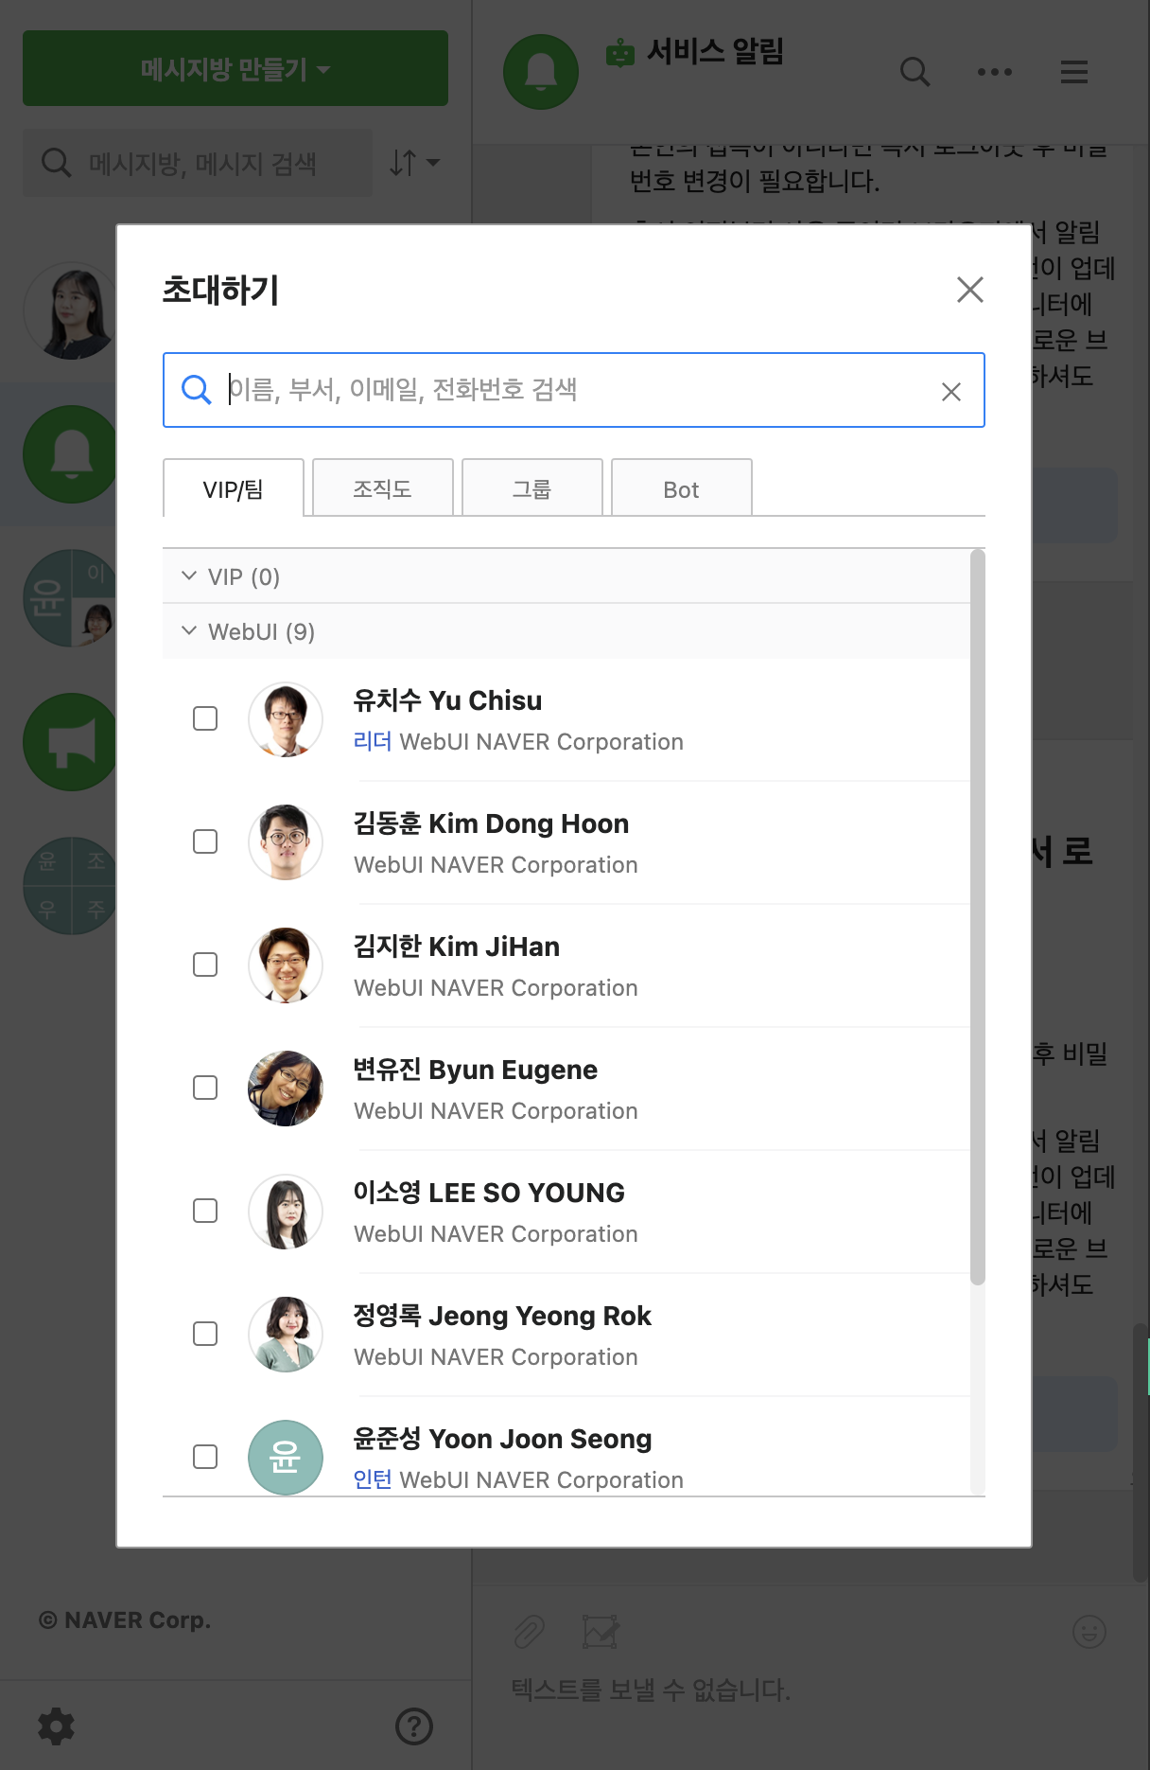Click the name 유치수 Yu Chisu
The height and width of the screenshot is (1770, 1150).
click(x=447, y=700)
